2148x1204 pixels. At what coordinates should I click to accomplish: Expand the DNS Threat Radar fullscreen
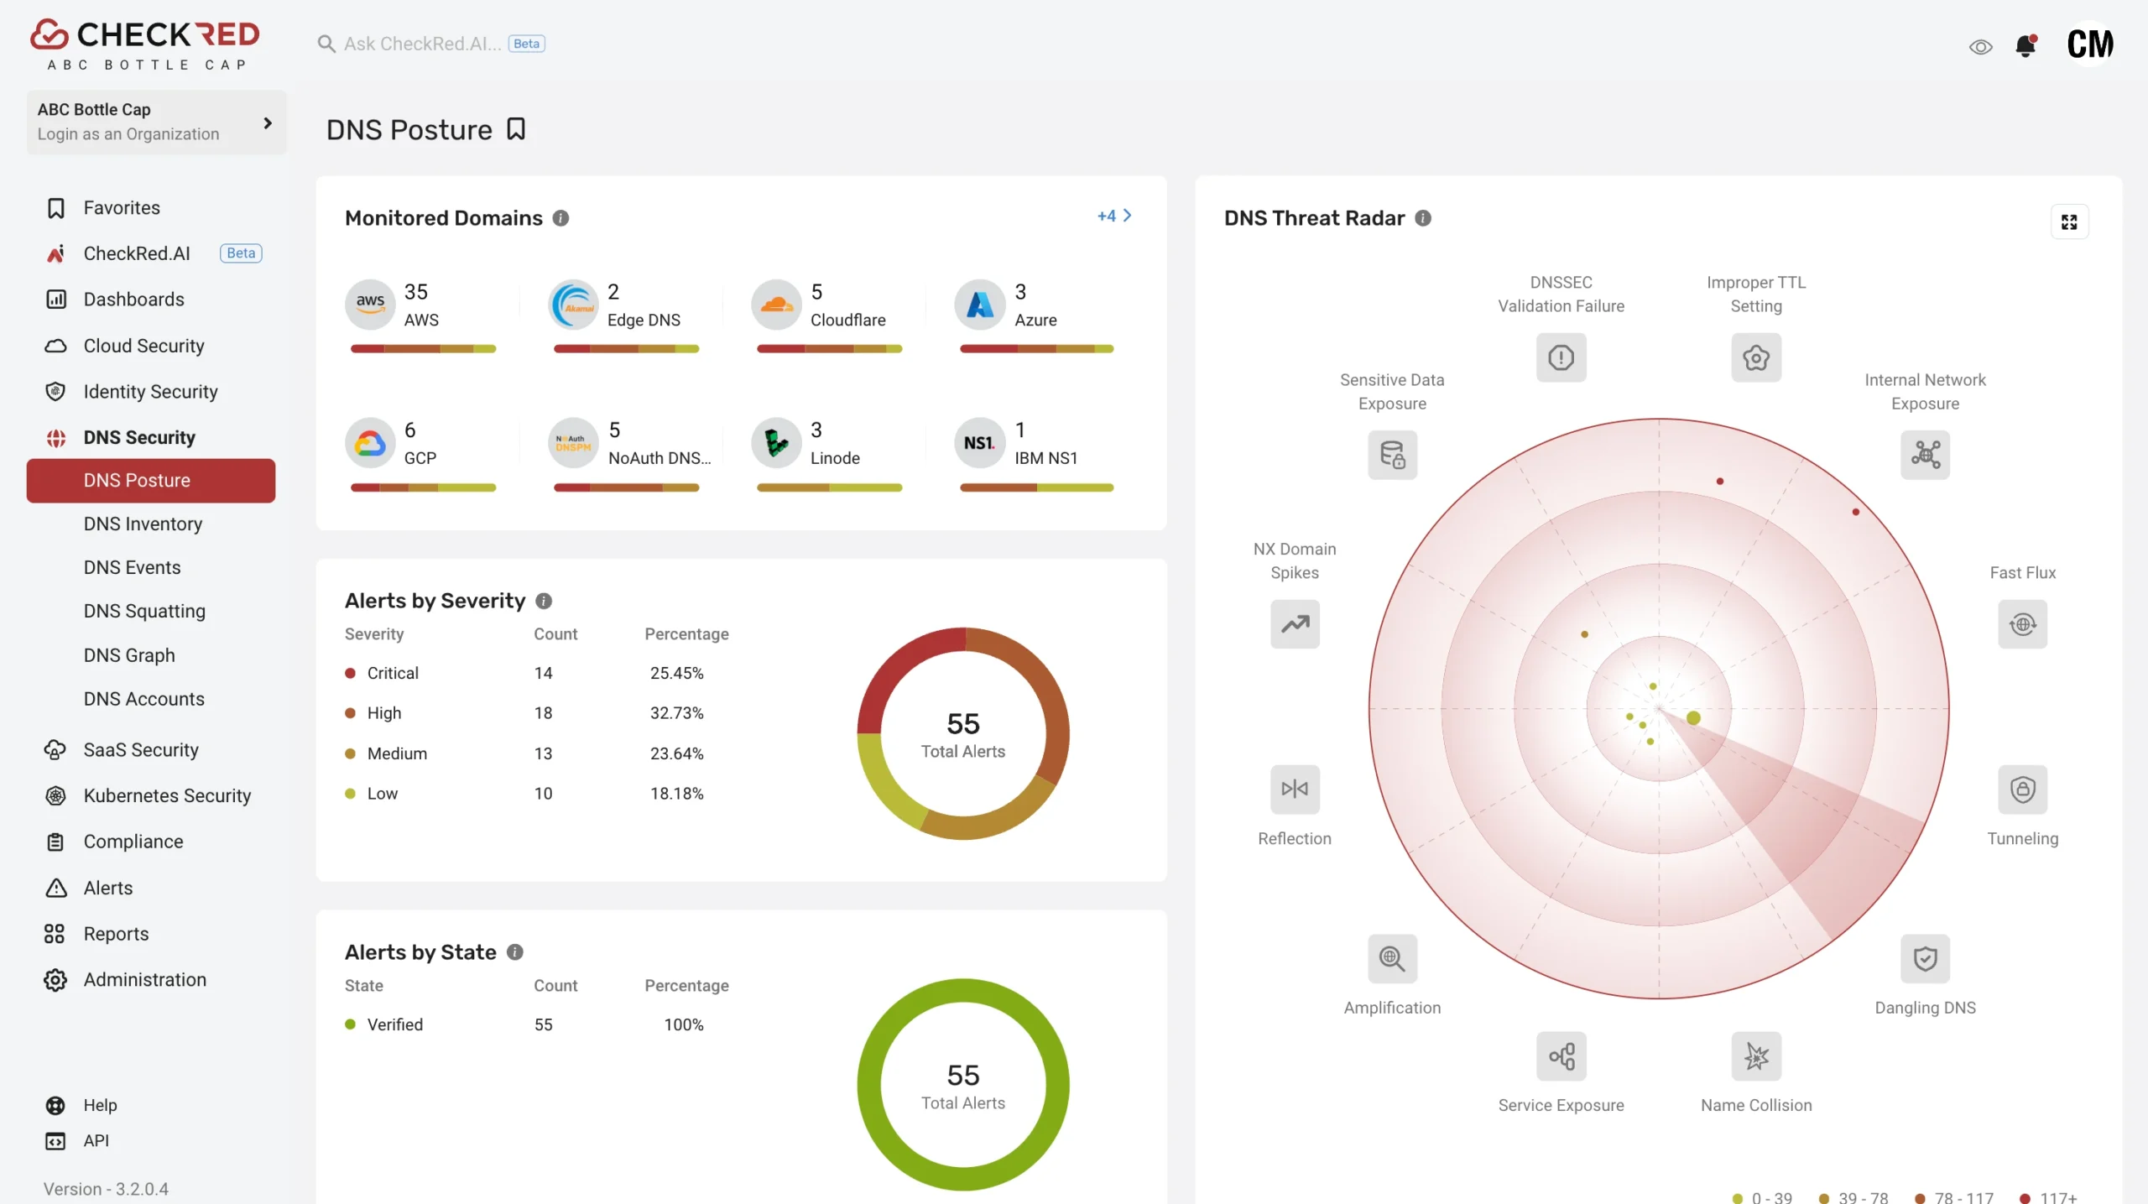click(x=2069, y=222)
